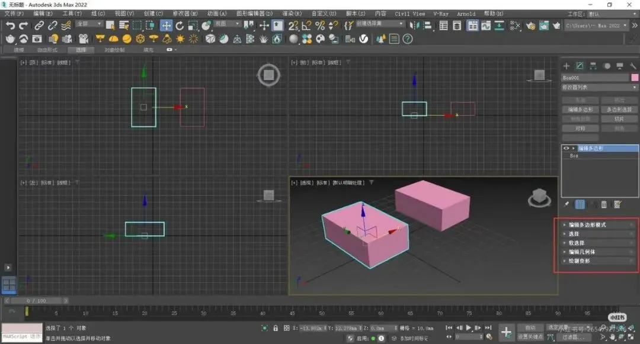
Task: Click the Link objects chain icon
Action: (39, 25)
